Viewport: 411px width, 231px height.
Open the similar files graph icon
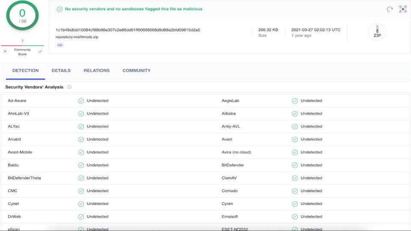(403, 9)
